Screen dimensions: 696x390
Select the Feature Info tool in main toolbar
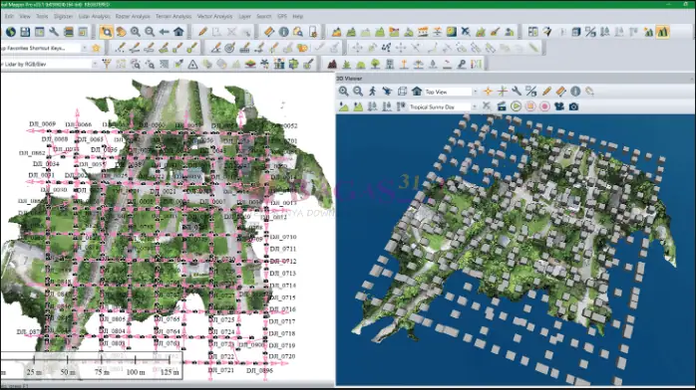point(283,32)
